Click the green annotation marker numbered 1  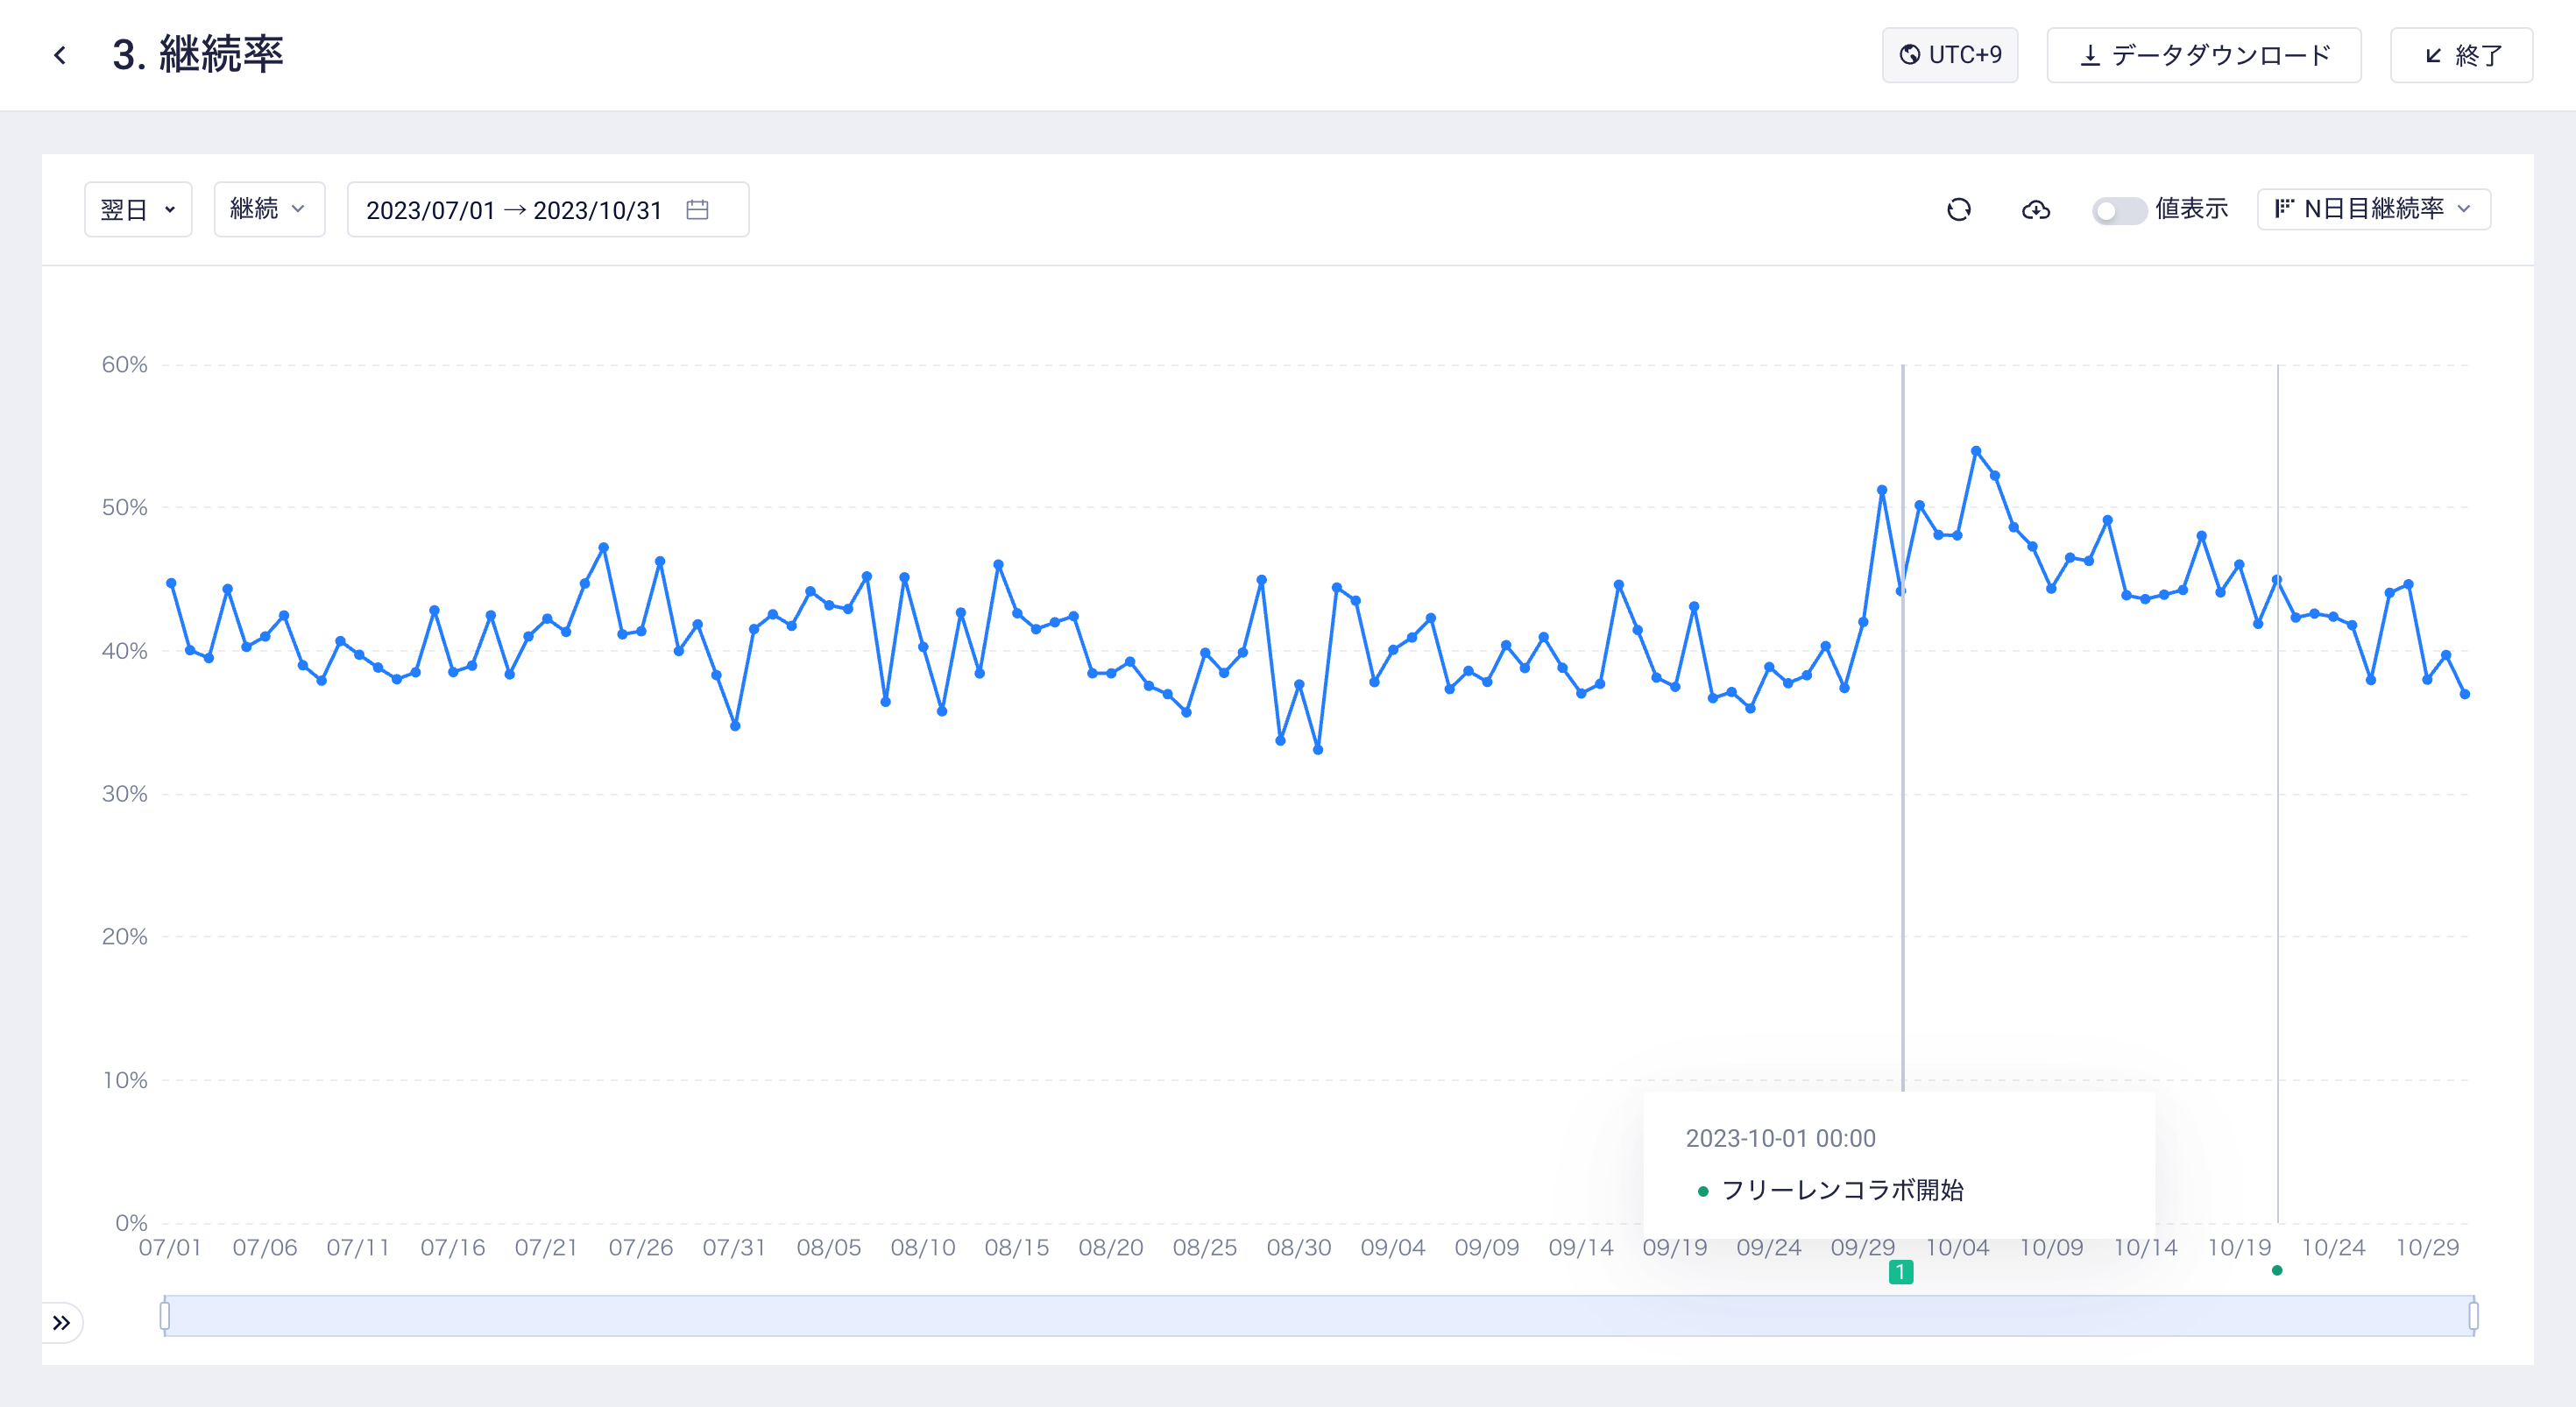1900,1272
